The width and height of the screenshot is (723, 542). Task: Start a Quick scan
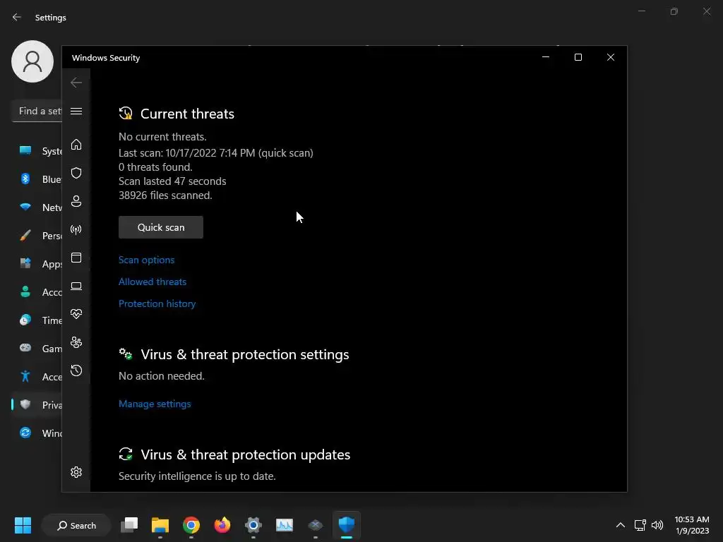tap(161, 227)
